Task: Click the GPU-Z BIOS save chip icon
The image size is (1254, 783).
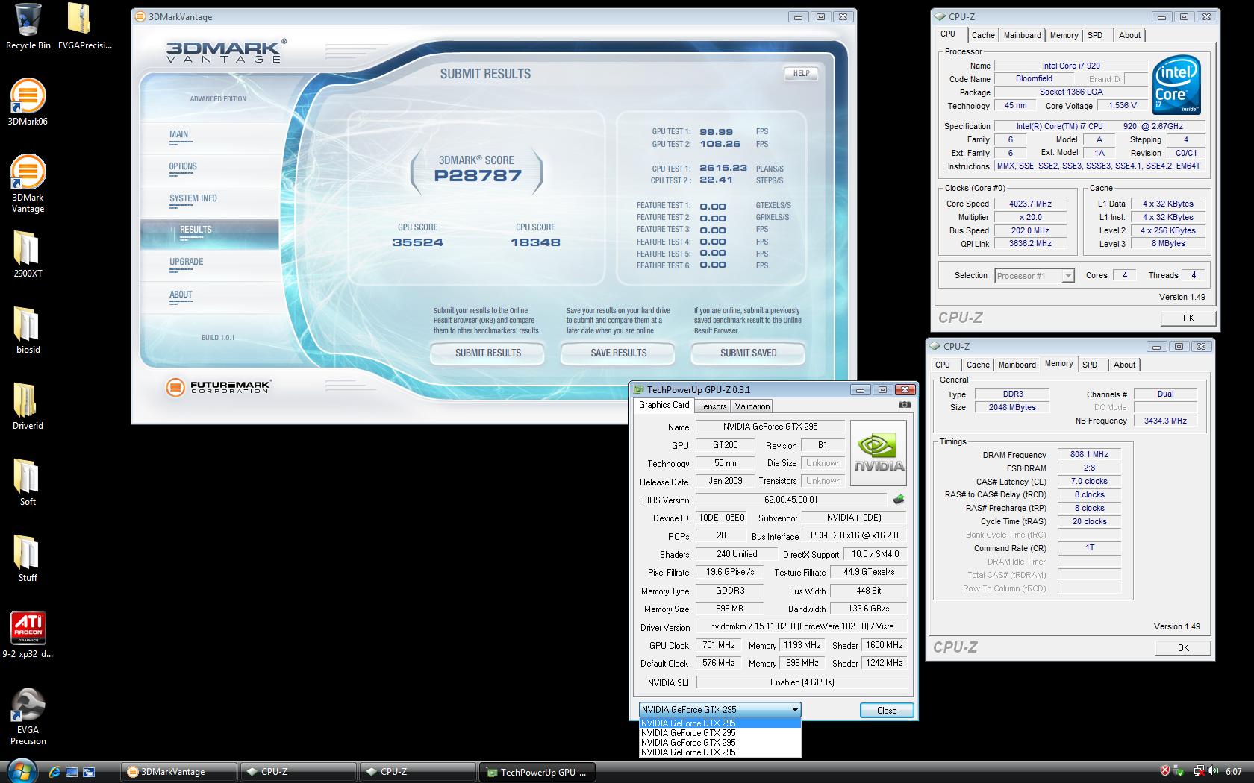Action: point(899,500)
